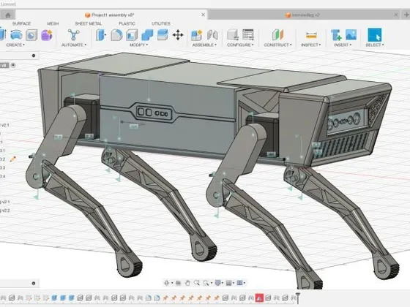Click the timeline end marker
This screenshot has height=307, width=410.
tap(297, 298)
